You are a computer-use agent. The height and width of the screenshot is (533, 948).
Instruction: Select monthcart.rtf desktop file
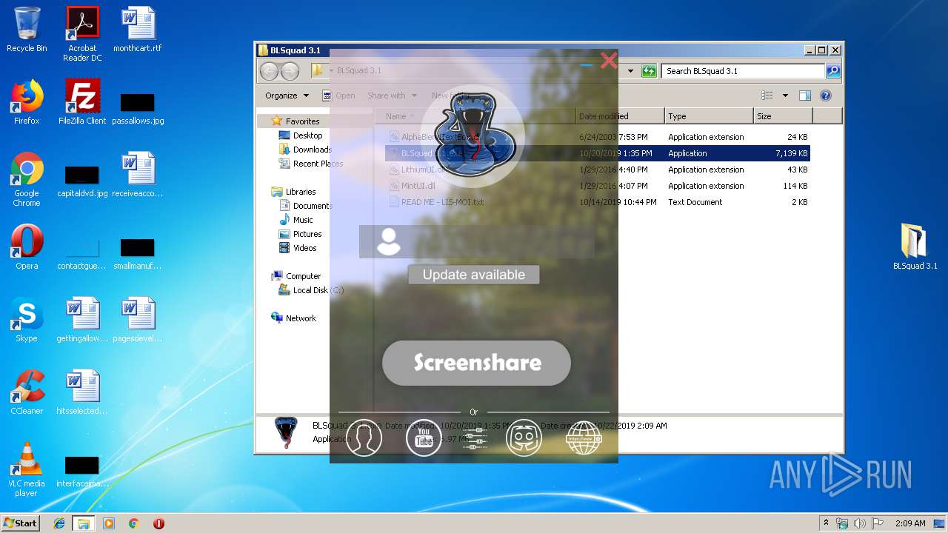pos(138,30)
